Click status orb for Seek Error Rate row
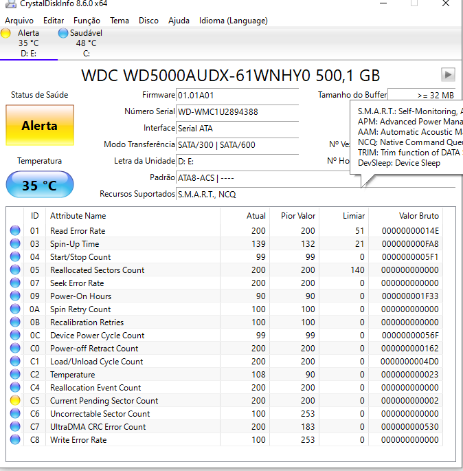 point(15,283)
